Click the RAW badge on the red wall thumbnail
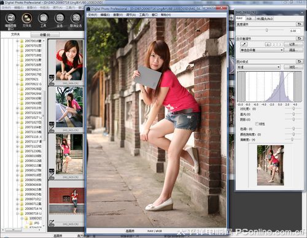 pos(52,225)
